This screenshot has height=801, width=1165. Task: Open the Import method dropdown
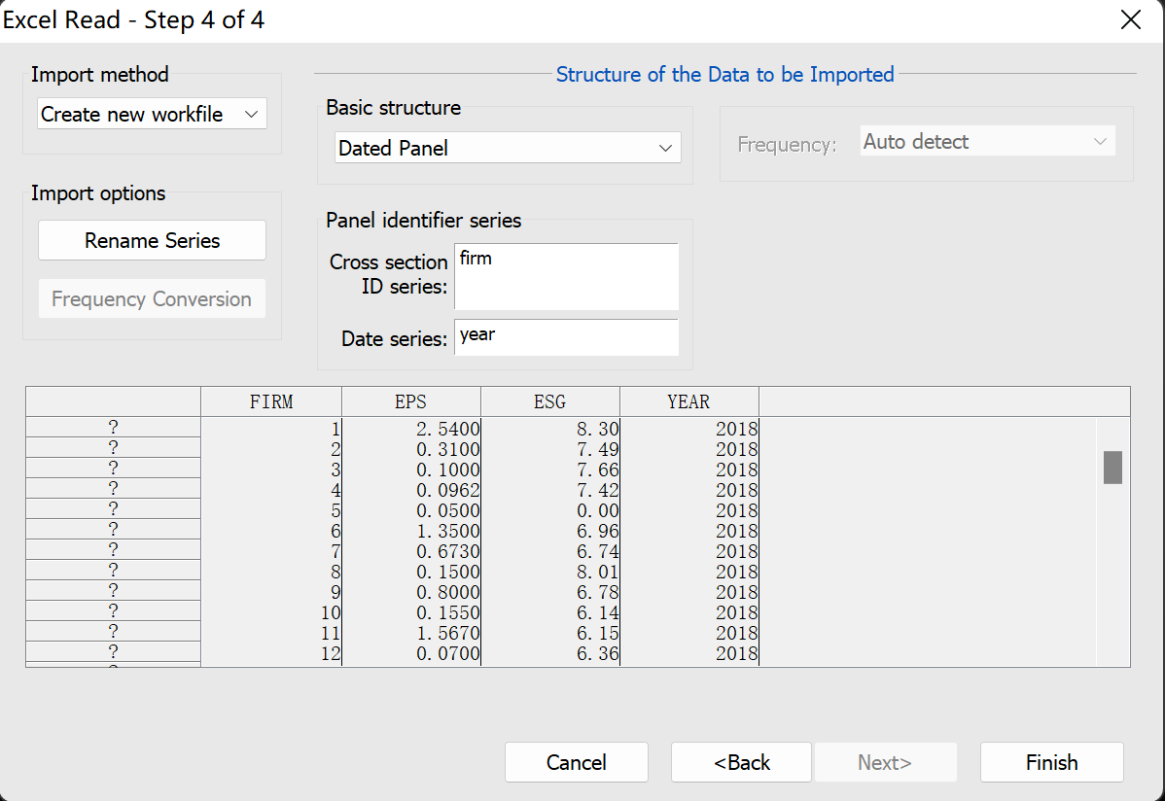[x=152, y=114]
